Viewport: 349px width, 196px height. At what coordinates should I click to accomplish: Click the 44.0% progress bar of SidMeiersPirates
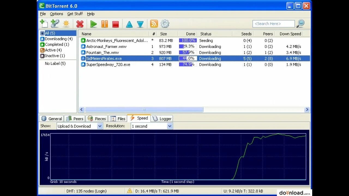tap(188, 59)
